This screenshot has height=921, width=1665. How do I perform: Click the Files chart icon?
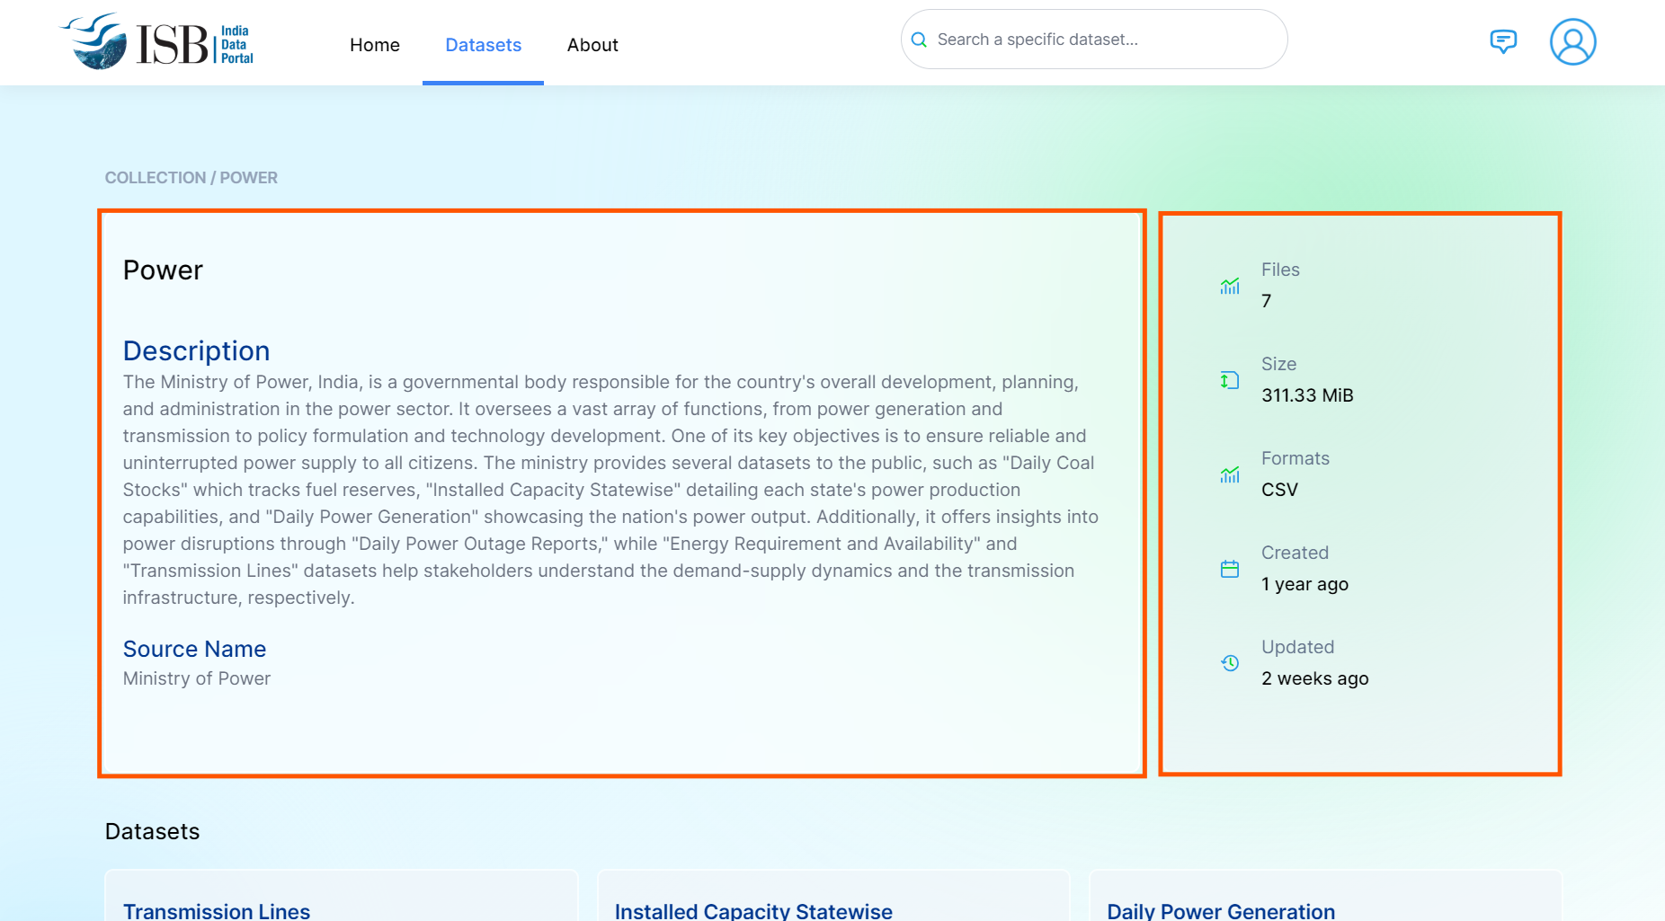(1229, 286)
